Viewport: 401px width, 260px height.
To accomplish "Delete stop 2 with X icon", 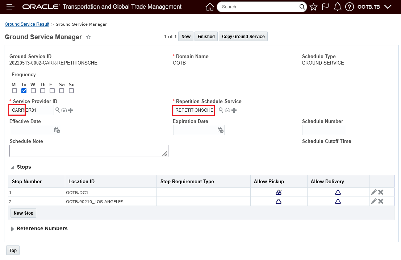I will (x=381, y=201).
